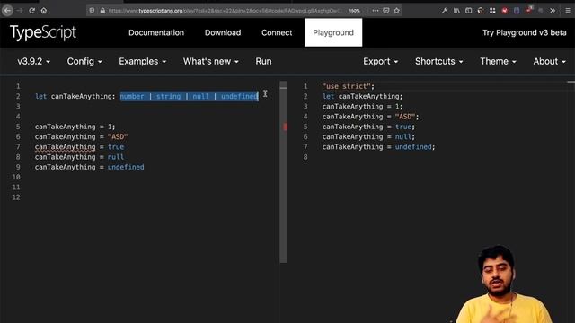Click the 150% zoom level indicator
Viewport: 575px width, 323px height.
pos(354,11)
